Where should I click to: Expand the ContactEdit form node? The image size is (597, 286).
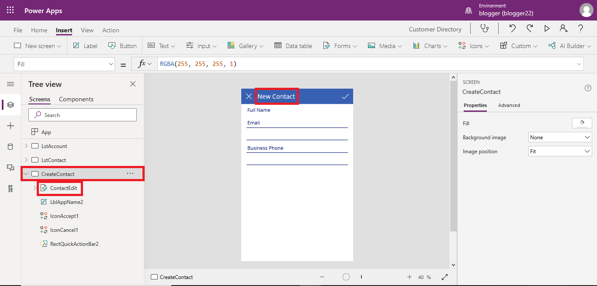(x=35, y=188)
